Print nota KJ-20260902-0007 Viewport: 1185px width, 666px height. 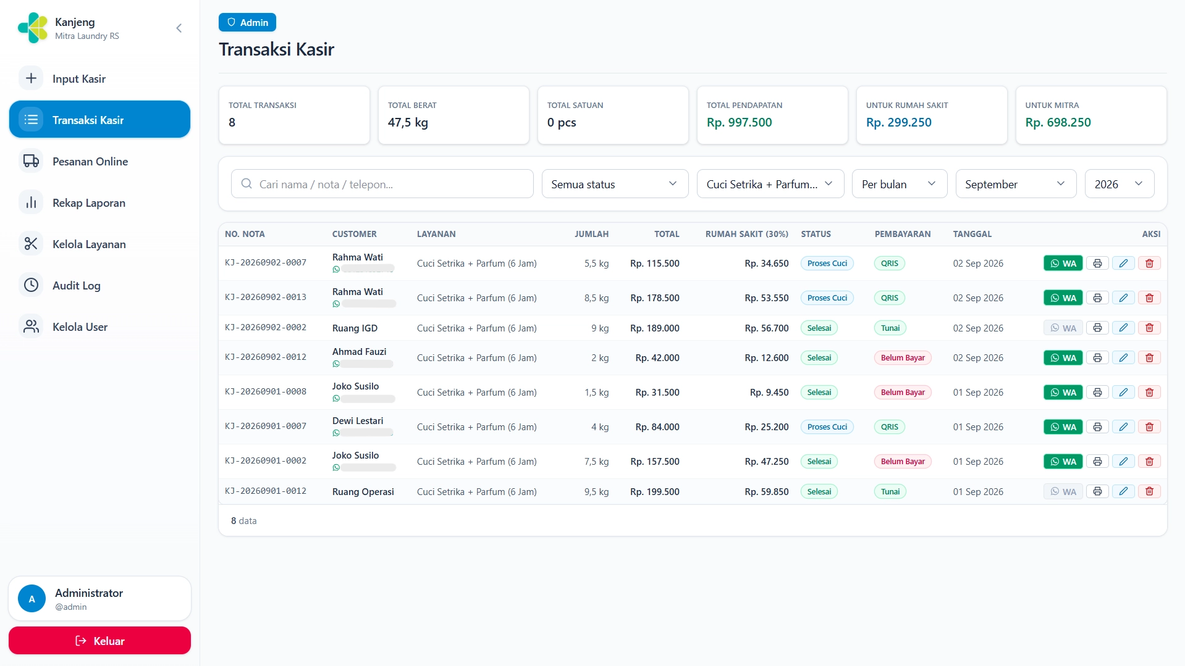tap(1097, 264)
